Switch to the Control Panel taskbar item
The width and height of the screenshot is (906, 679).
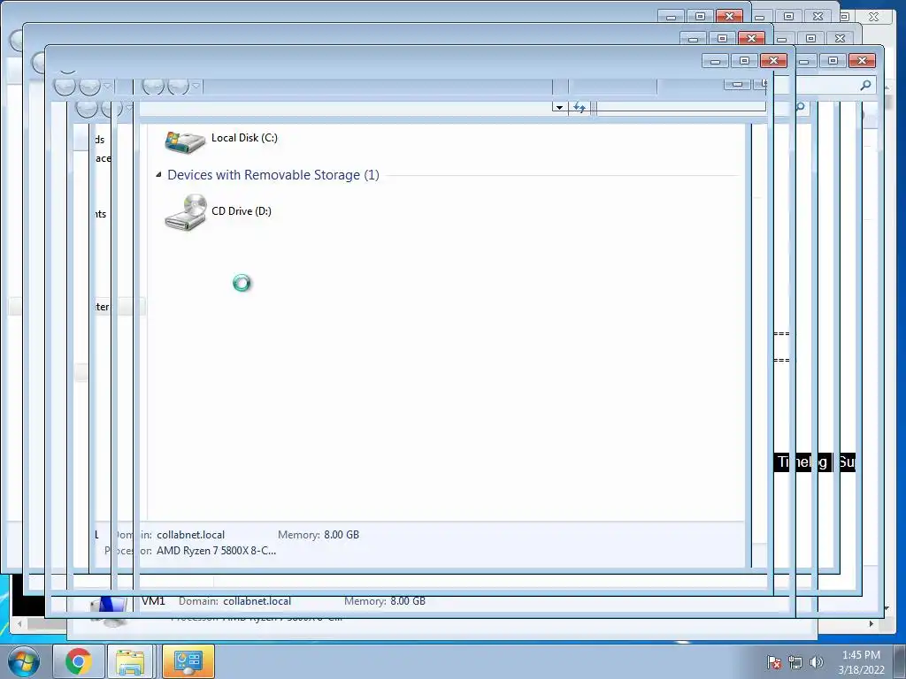[188, 660]
